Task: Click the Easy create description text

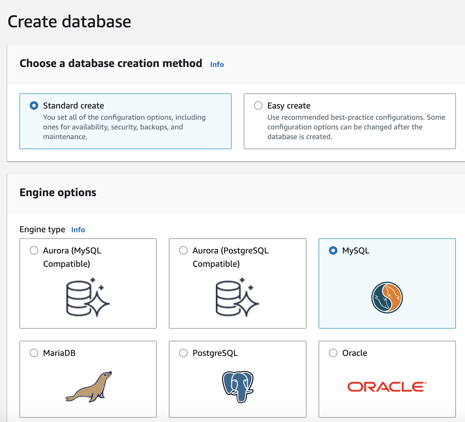Action: [x=356, y=127]
